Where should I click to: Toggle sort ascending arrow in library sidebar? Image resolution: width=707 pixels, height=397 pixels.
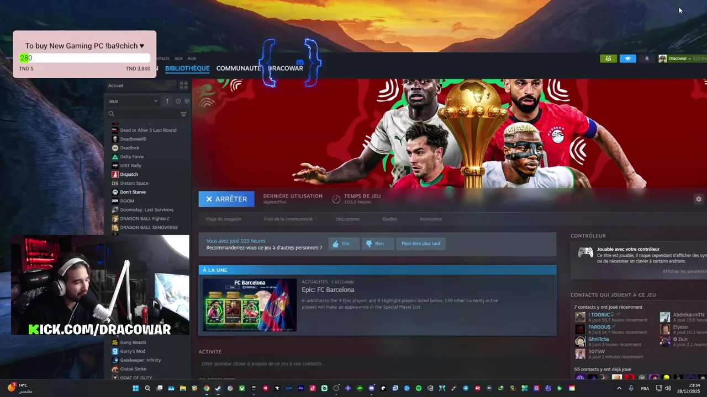[167, 101]
